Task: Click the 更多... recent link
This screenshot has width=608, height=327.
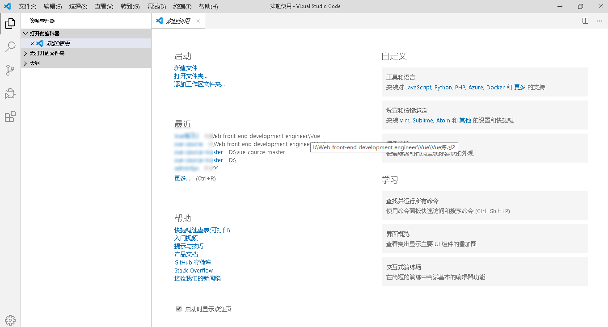Action: click(x=182, y=178)
